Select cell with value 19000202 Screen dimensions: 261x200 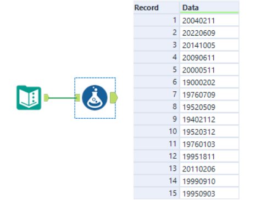tap(209, 82)
